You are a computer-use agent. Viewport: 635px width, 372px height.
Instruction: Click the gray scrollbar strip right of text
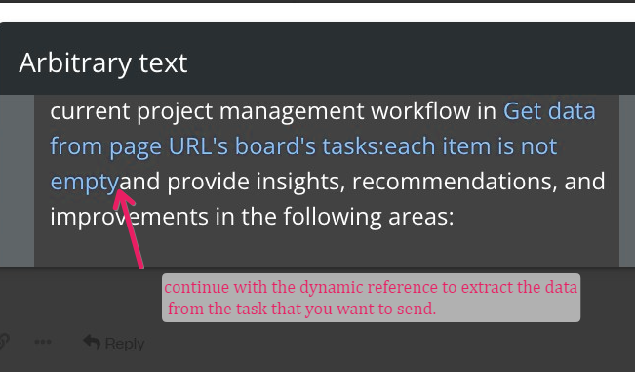(627, 181)
